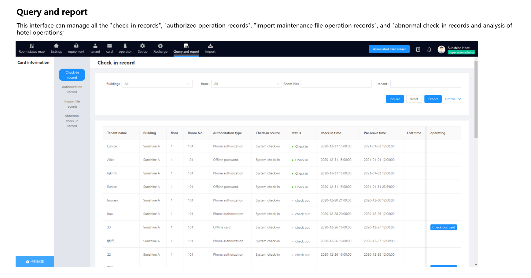Expand the Building dropdown
This screenshot has height=278, width=531.
[x=157, y=84]
